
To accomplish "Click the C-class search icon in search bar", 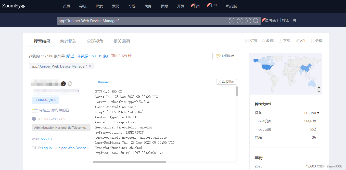I will 248,21.
